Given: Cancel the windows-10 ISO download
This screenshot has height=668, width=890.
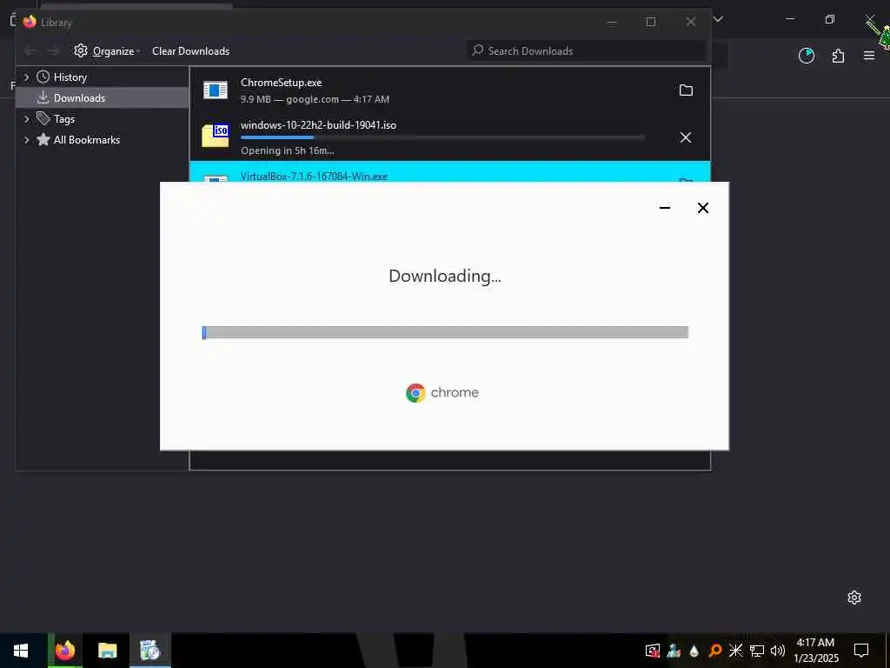Looking at the screenshot, I should (686, 137).
